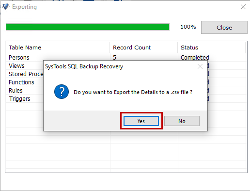This screenshot has width=250, height=191.
Task: Click Completed status of Persons row
Action: [x=195, y=58]
